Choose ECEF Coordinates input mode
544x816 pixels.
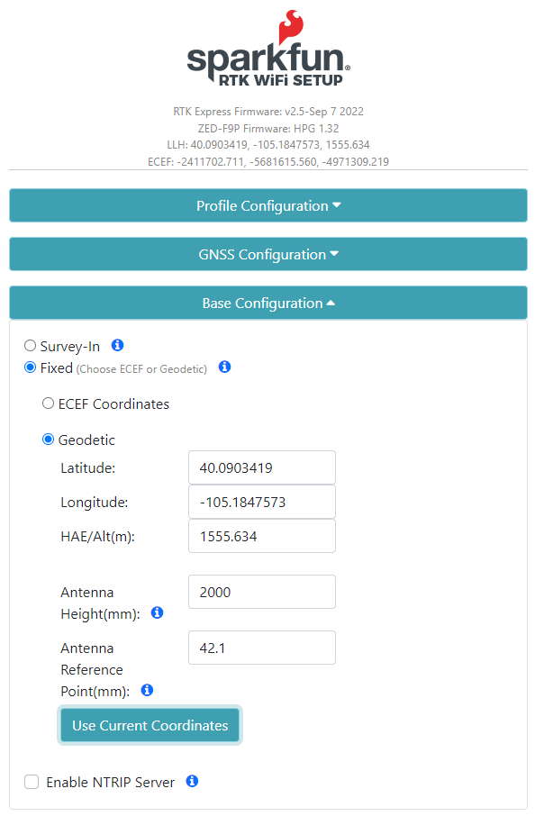(48, 403)
